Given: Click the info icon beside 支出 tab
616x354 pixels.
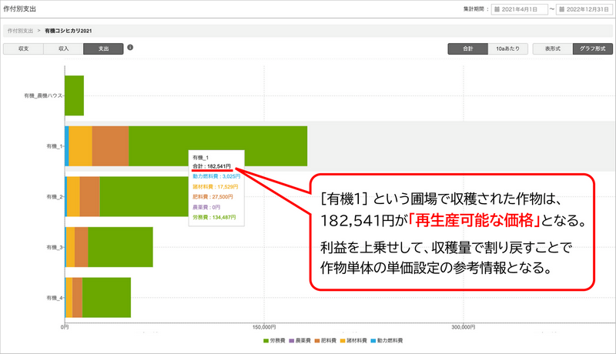Looking at the screenshot, I should pyautogui.click(x=130, y=48).
